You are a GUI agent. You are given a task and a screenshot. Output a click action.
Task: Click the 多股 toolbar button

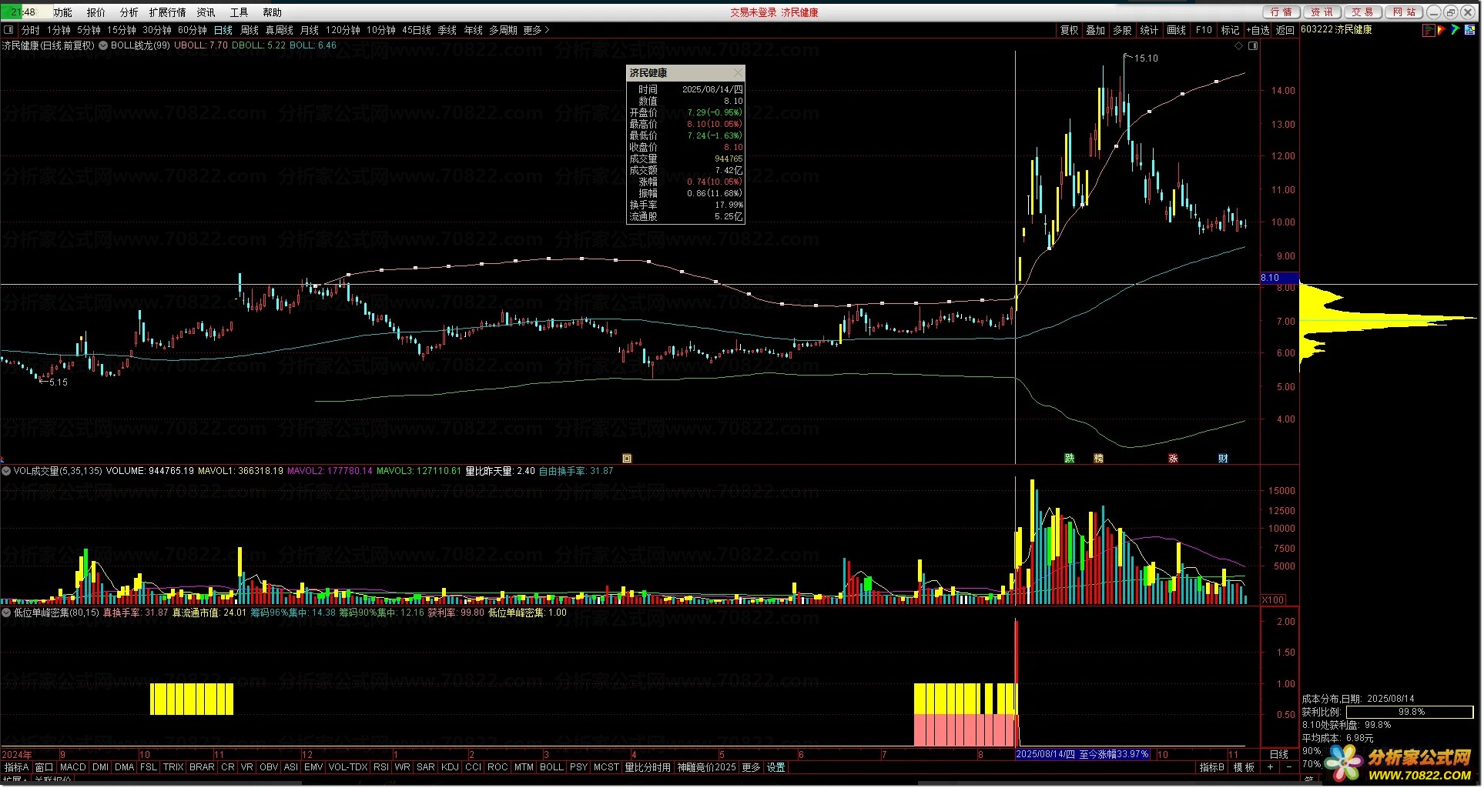(1123, 30)
